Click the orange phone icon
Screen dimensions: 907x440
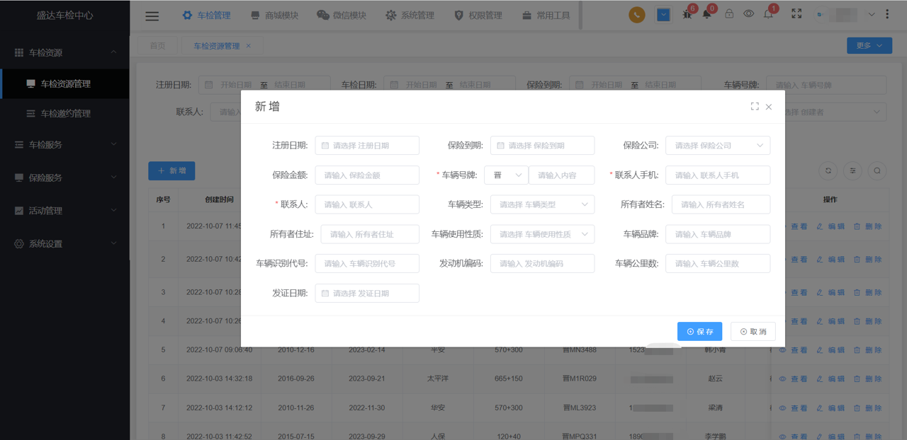click(x=636, y=15)
